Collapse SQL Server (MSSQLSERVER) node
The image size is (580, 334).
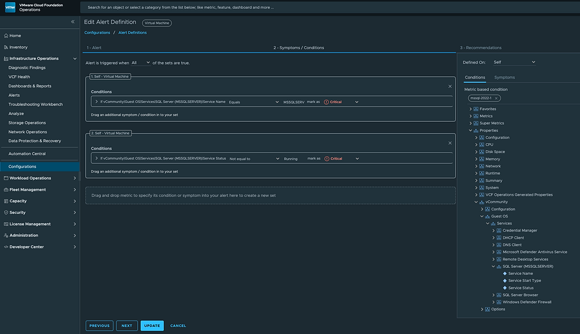point(494,267)
